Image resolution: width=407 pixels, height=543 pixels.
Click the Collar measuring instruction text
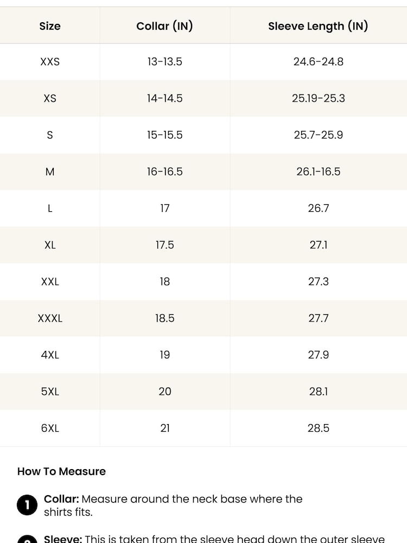[x=173, y=505]
